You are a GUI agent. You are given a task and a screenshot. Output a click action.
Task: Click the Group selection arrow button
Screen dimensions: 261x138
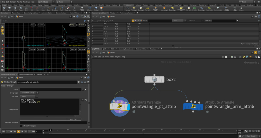(x=86, y=90)
